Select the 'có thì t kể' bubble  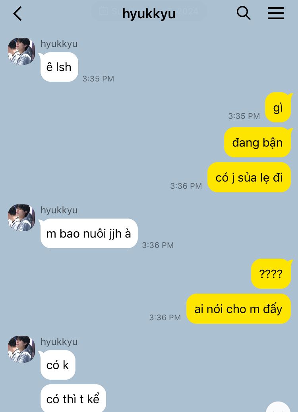click(x=73, y=399)
